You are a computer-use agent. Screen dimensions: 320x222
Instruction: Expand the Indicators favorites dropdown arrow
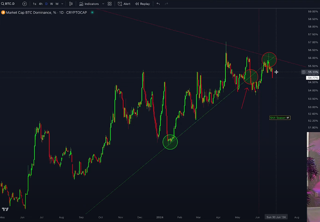point(103,4)
